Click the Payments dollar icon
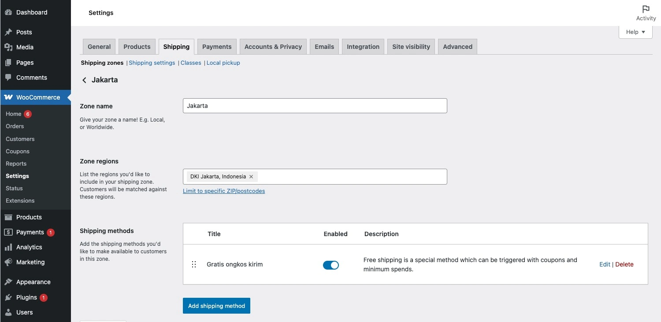The height and width of the screenshot is (322, 661). (x=8, y=232)
